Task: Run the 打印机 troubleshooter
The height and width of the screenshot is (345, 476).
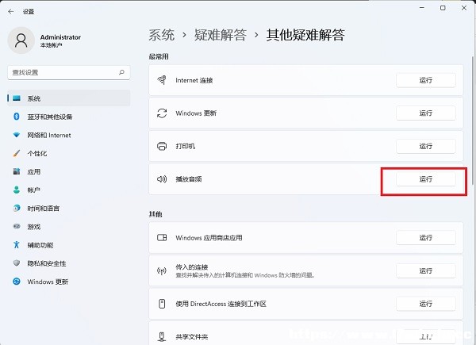Action: point(425,146)
